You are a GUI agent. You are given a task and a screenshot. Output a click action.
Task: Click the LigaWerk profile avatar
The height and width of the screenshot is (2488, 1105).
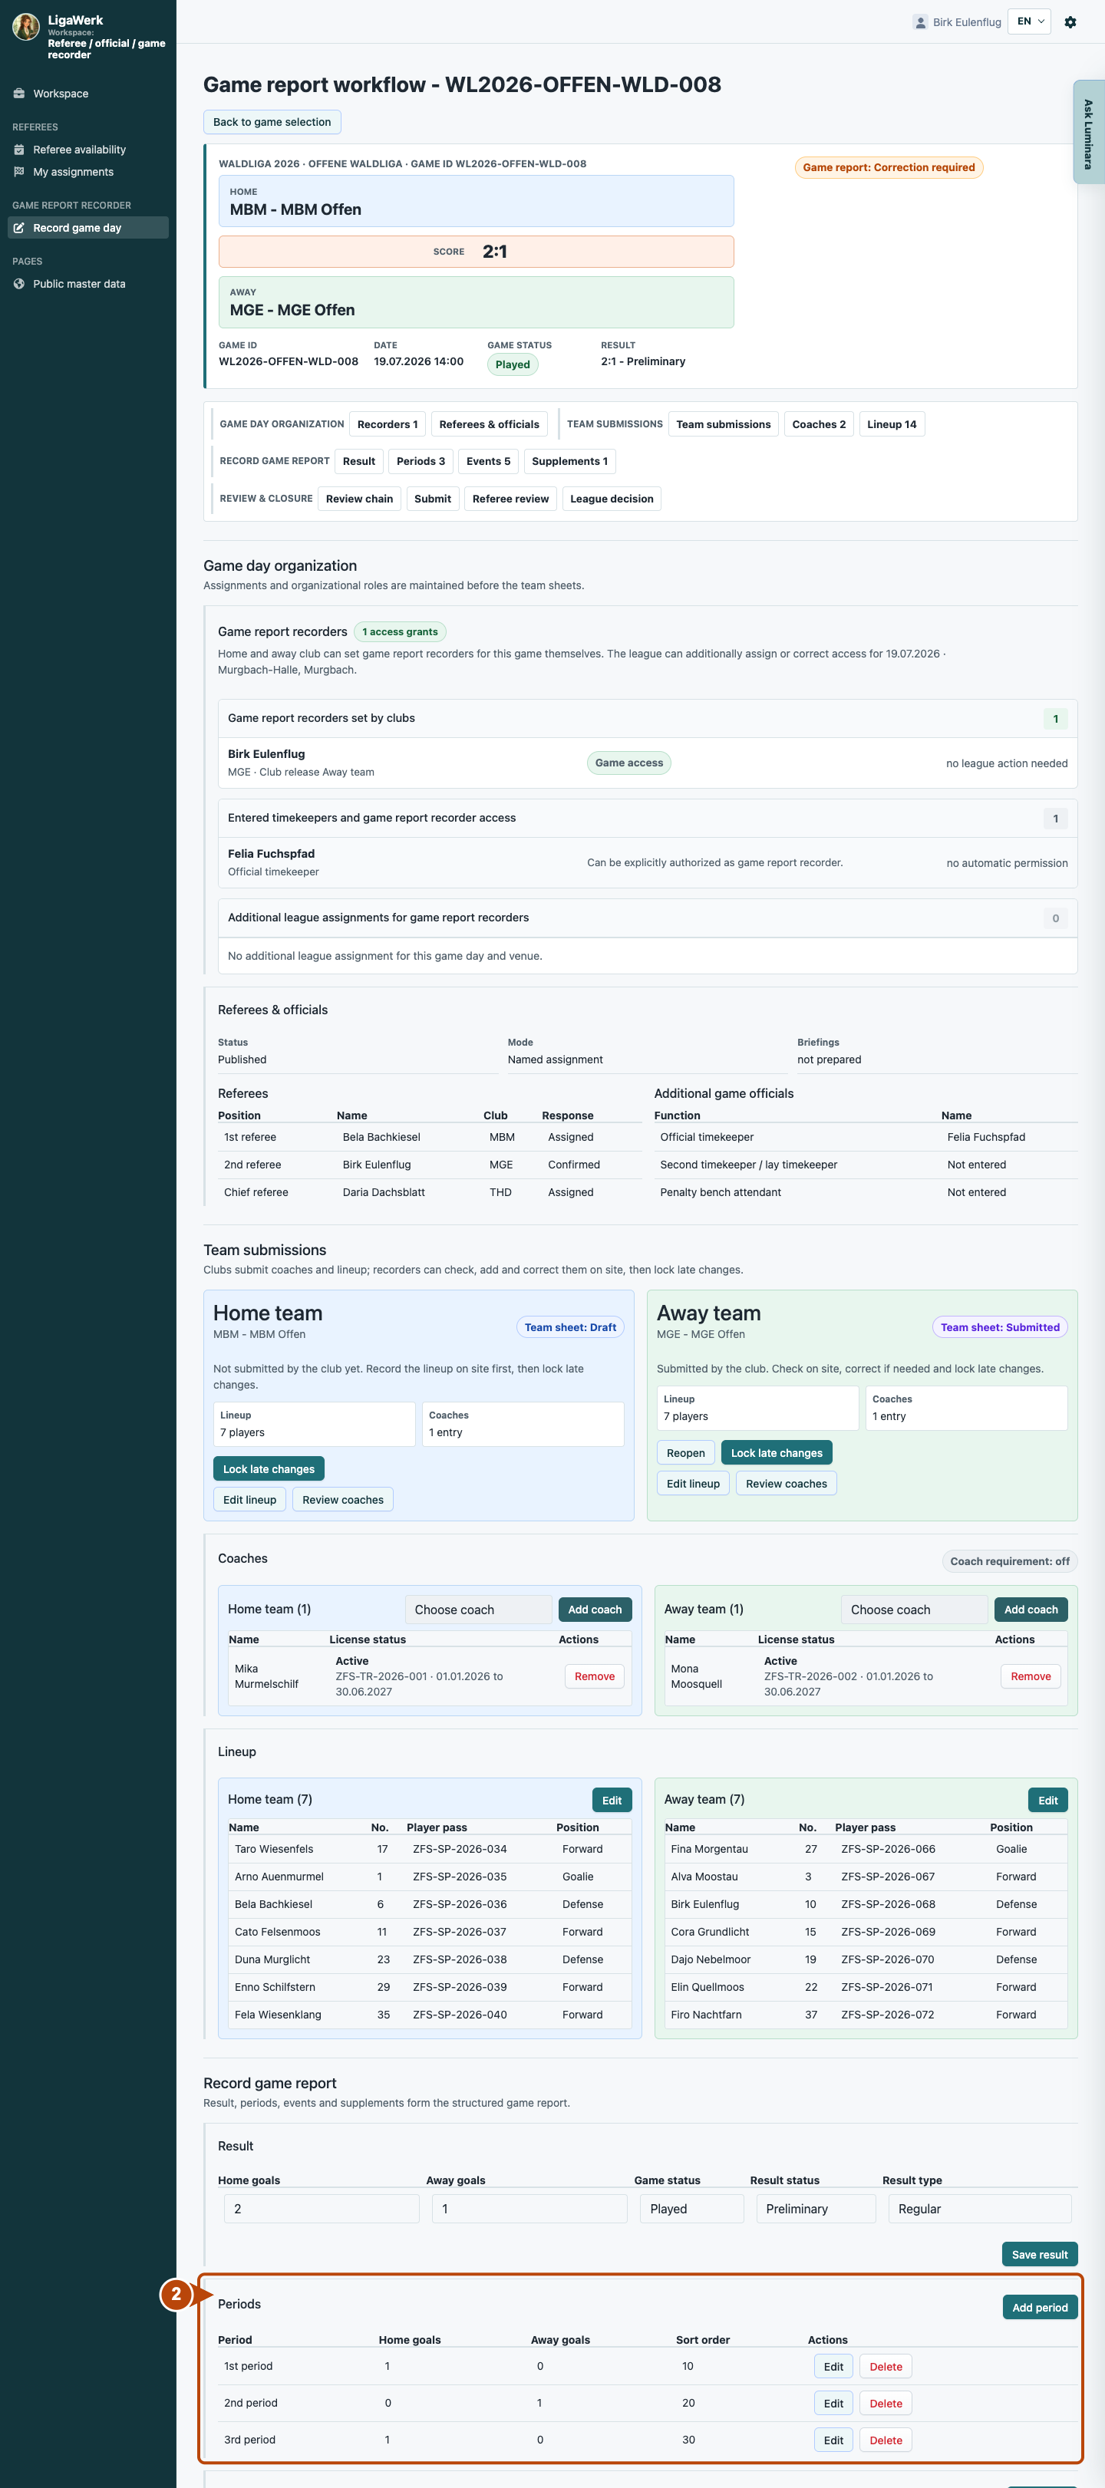tap(26, 27)
